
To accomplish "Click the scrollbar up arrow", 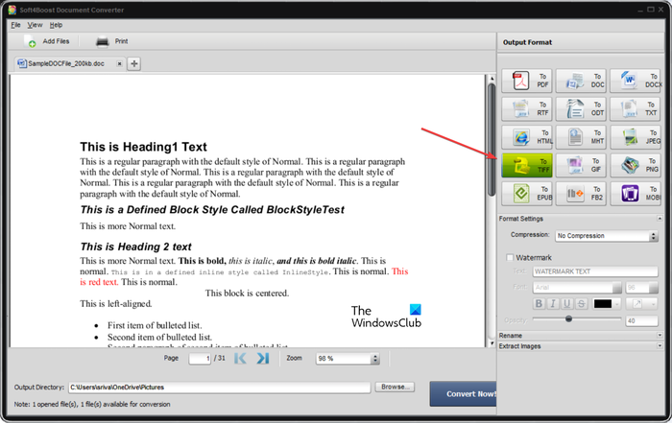I will pos(492,79).
